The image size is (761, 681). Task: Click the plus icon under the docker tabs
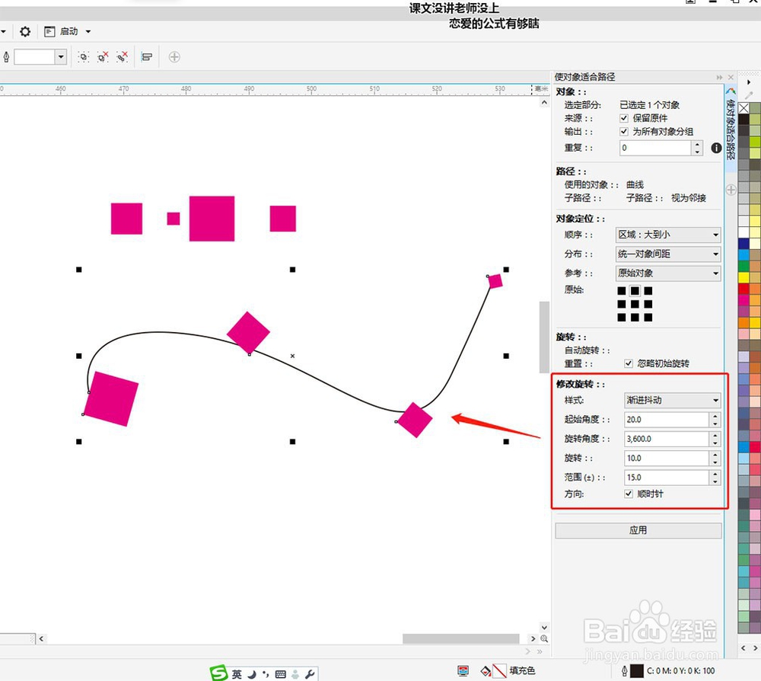[731, 190]
